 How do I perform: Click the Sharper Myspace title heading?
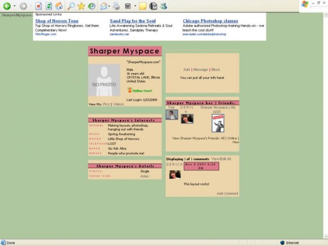[x=124, y=51]
